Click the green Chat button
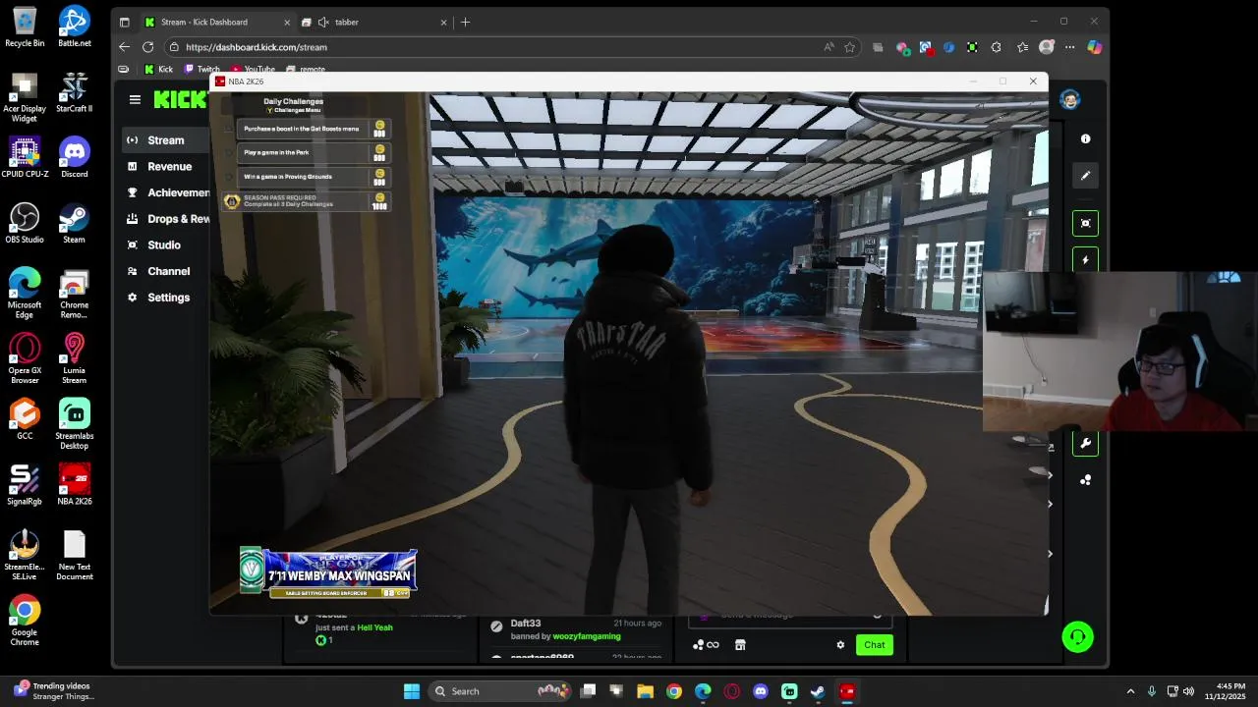The height and width of the screenshot is (707, 1258). pos(875,645)
